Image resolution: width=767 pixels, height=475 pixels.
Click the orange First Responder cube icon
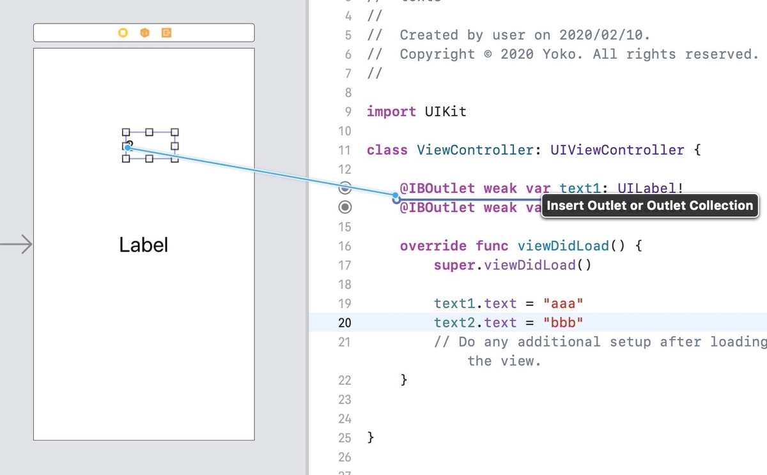tap(144, 33)
